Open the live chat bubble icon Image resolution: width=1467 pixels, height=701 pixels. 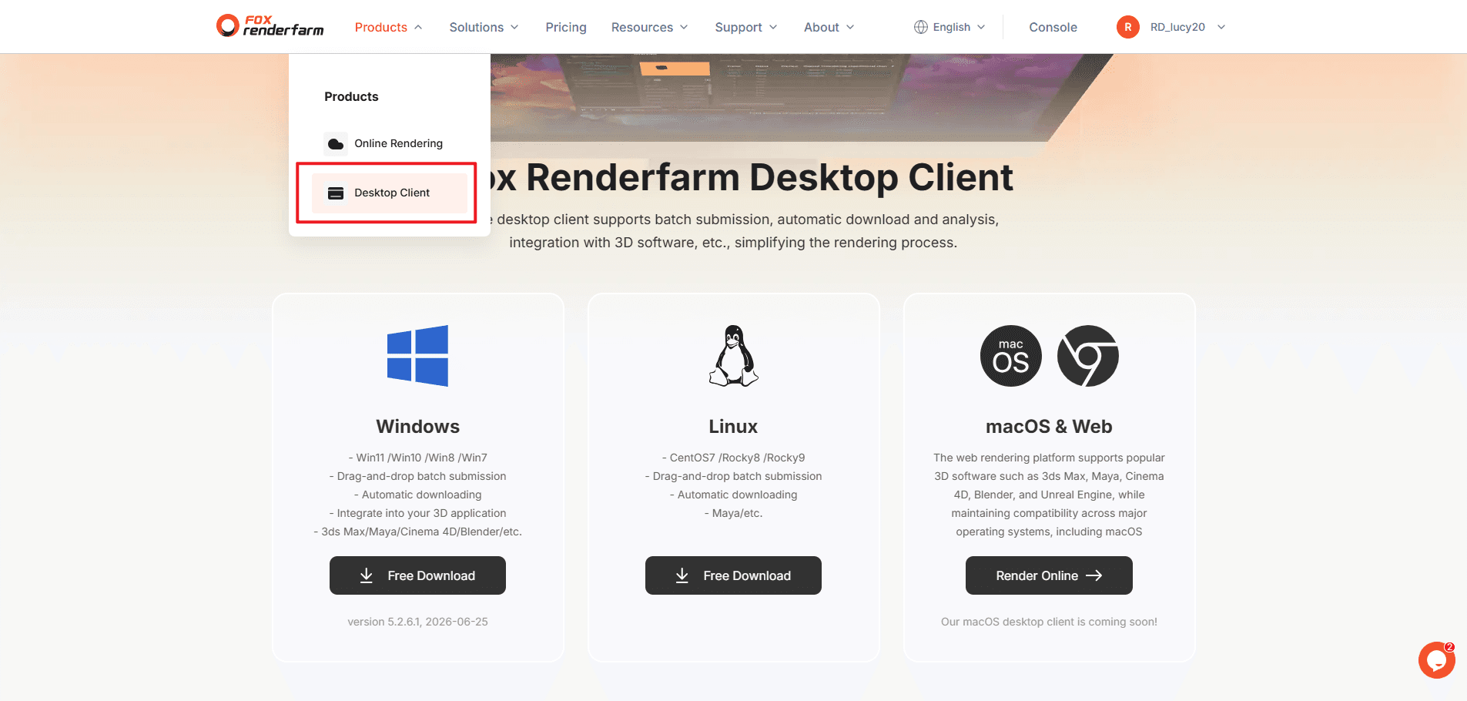pos(1437,660)
